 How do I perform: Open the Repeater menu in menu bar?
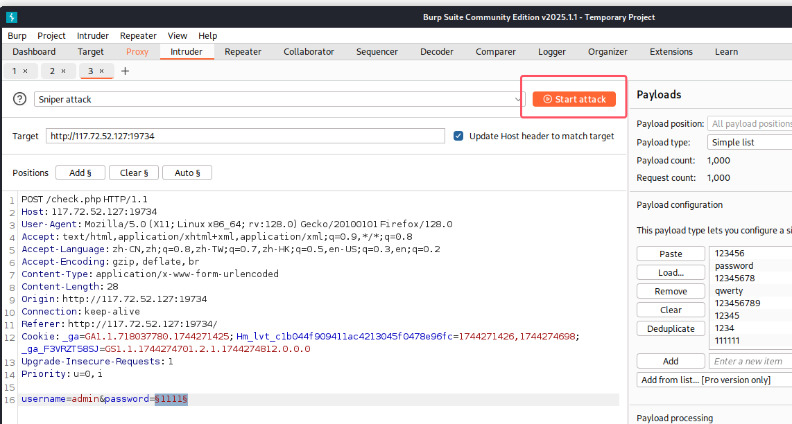(x=138, y=36)
